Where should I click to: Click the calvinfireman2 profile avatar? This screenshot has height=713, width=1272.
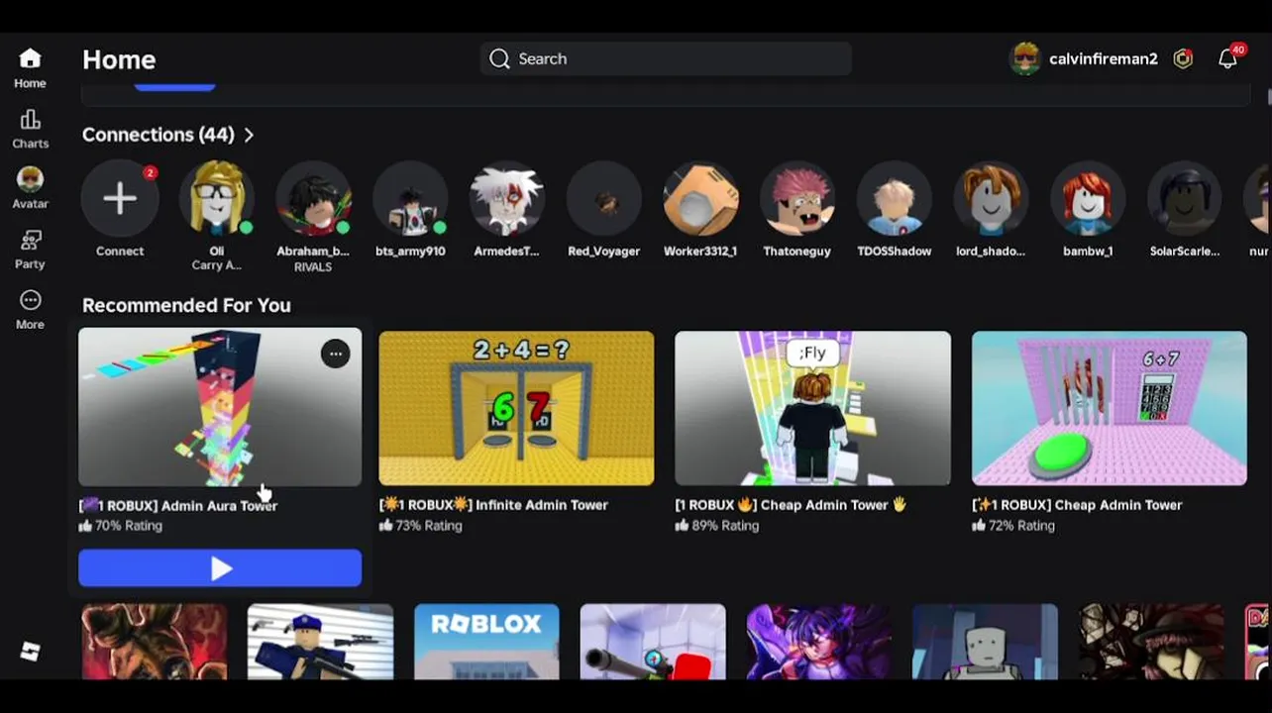1025,58
